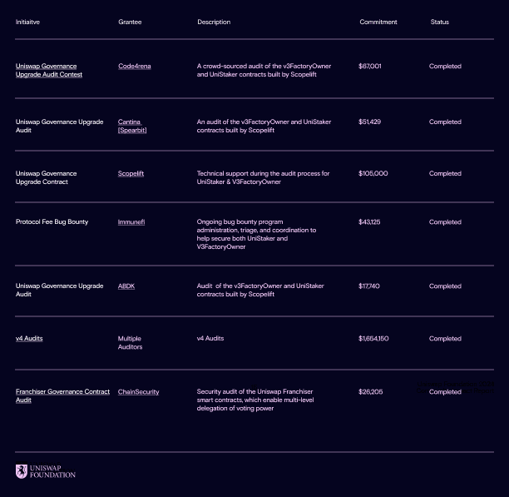This screenshot has height=497, width=509.
Task: Click the ABDK grantee link
Action: pos(126,286)
